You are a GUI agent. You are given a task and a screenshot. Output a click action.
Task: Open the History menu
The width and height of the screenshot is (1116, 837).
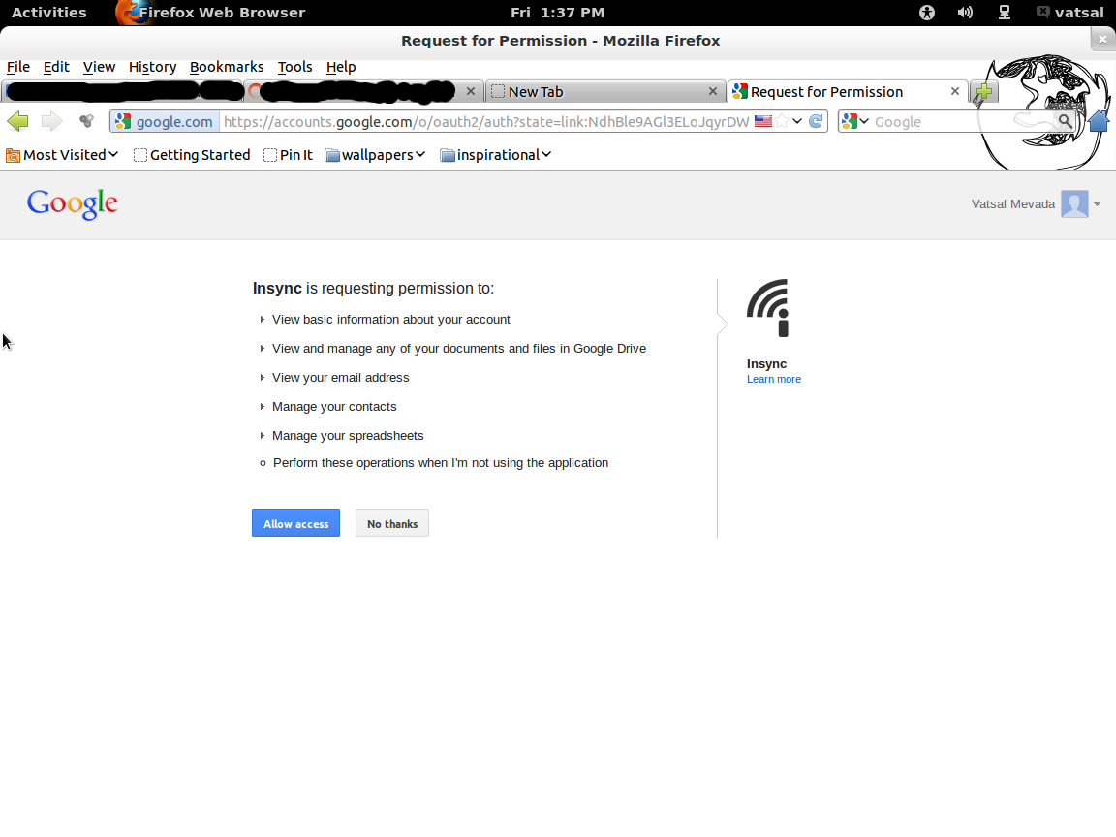pos(152,67)
